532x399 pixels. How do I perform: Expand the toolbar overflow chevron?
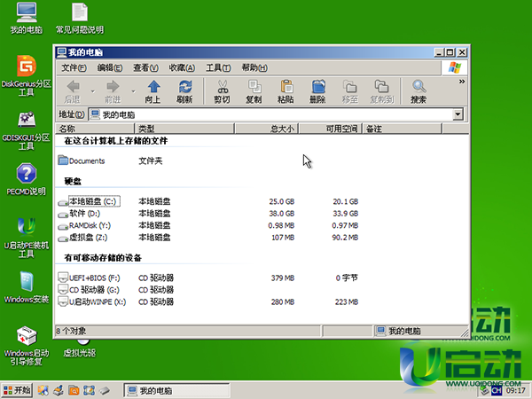[x=462, y=82]
